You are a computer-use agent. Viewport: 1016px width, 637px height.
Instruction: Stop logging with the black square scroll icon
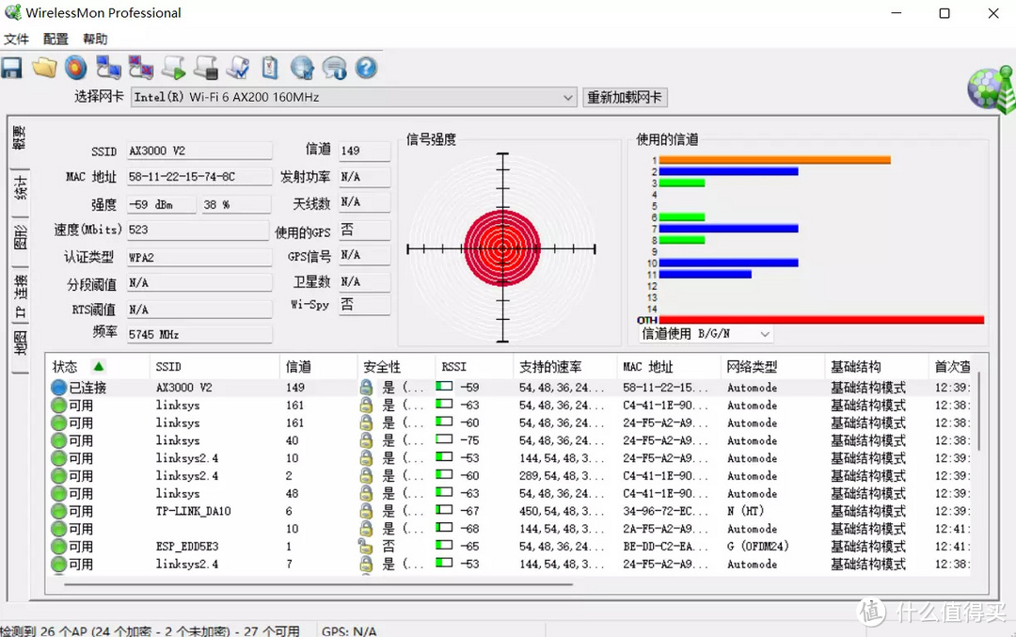206,68
